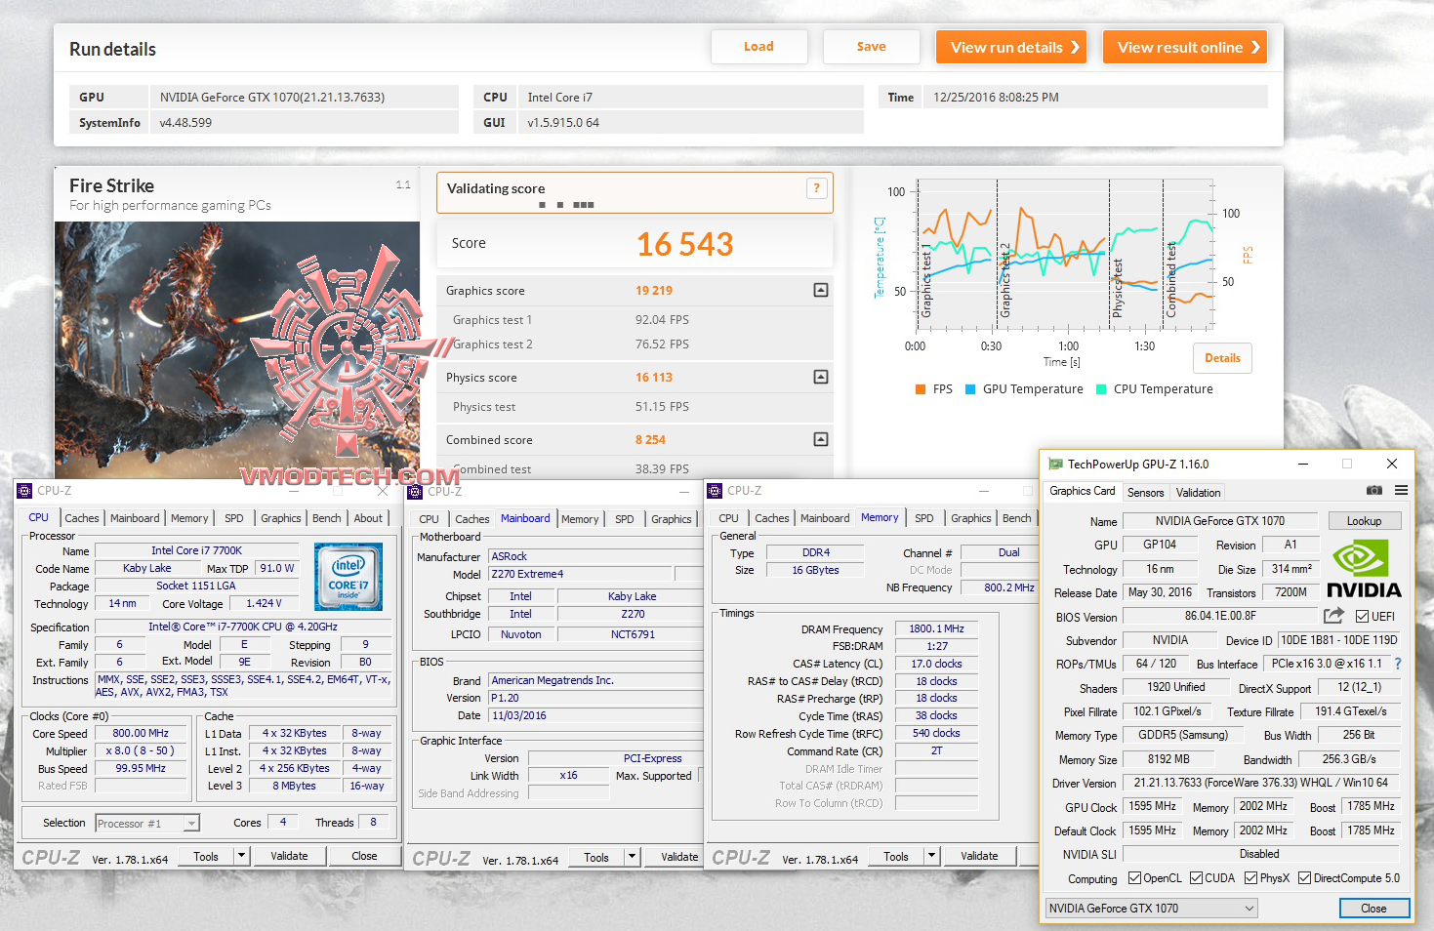1434x931 pixels.
Task: Open the Validation tab in GPU-Z
Action: tap(1198, 493)
